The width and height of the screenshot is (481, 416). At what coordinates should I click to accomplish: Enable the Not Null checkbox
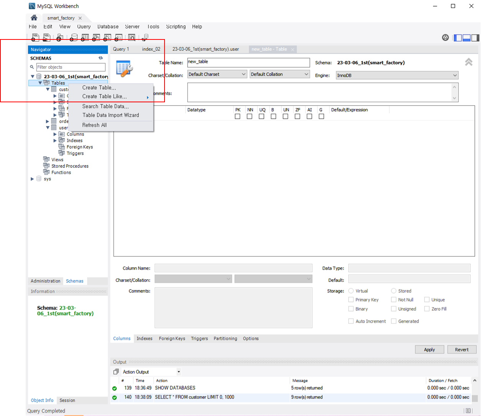tap(394, 300)
